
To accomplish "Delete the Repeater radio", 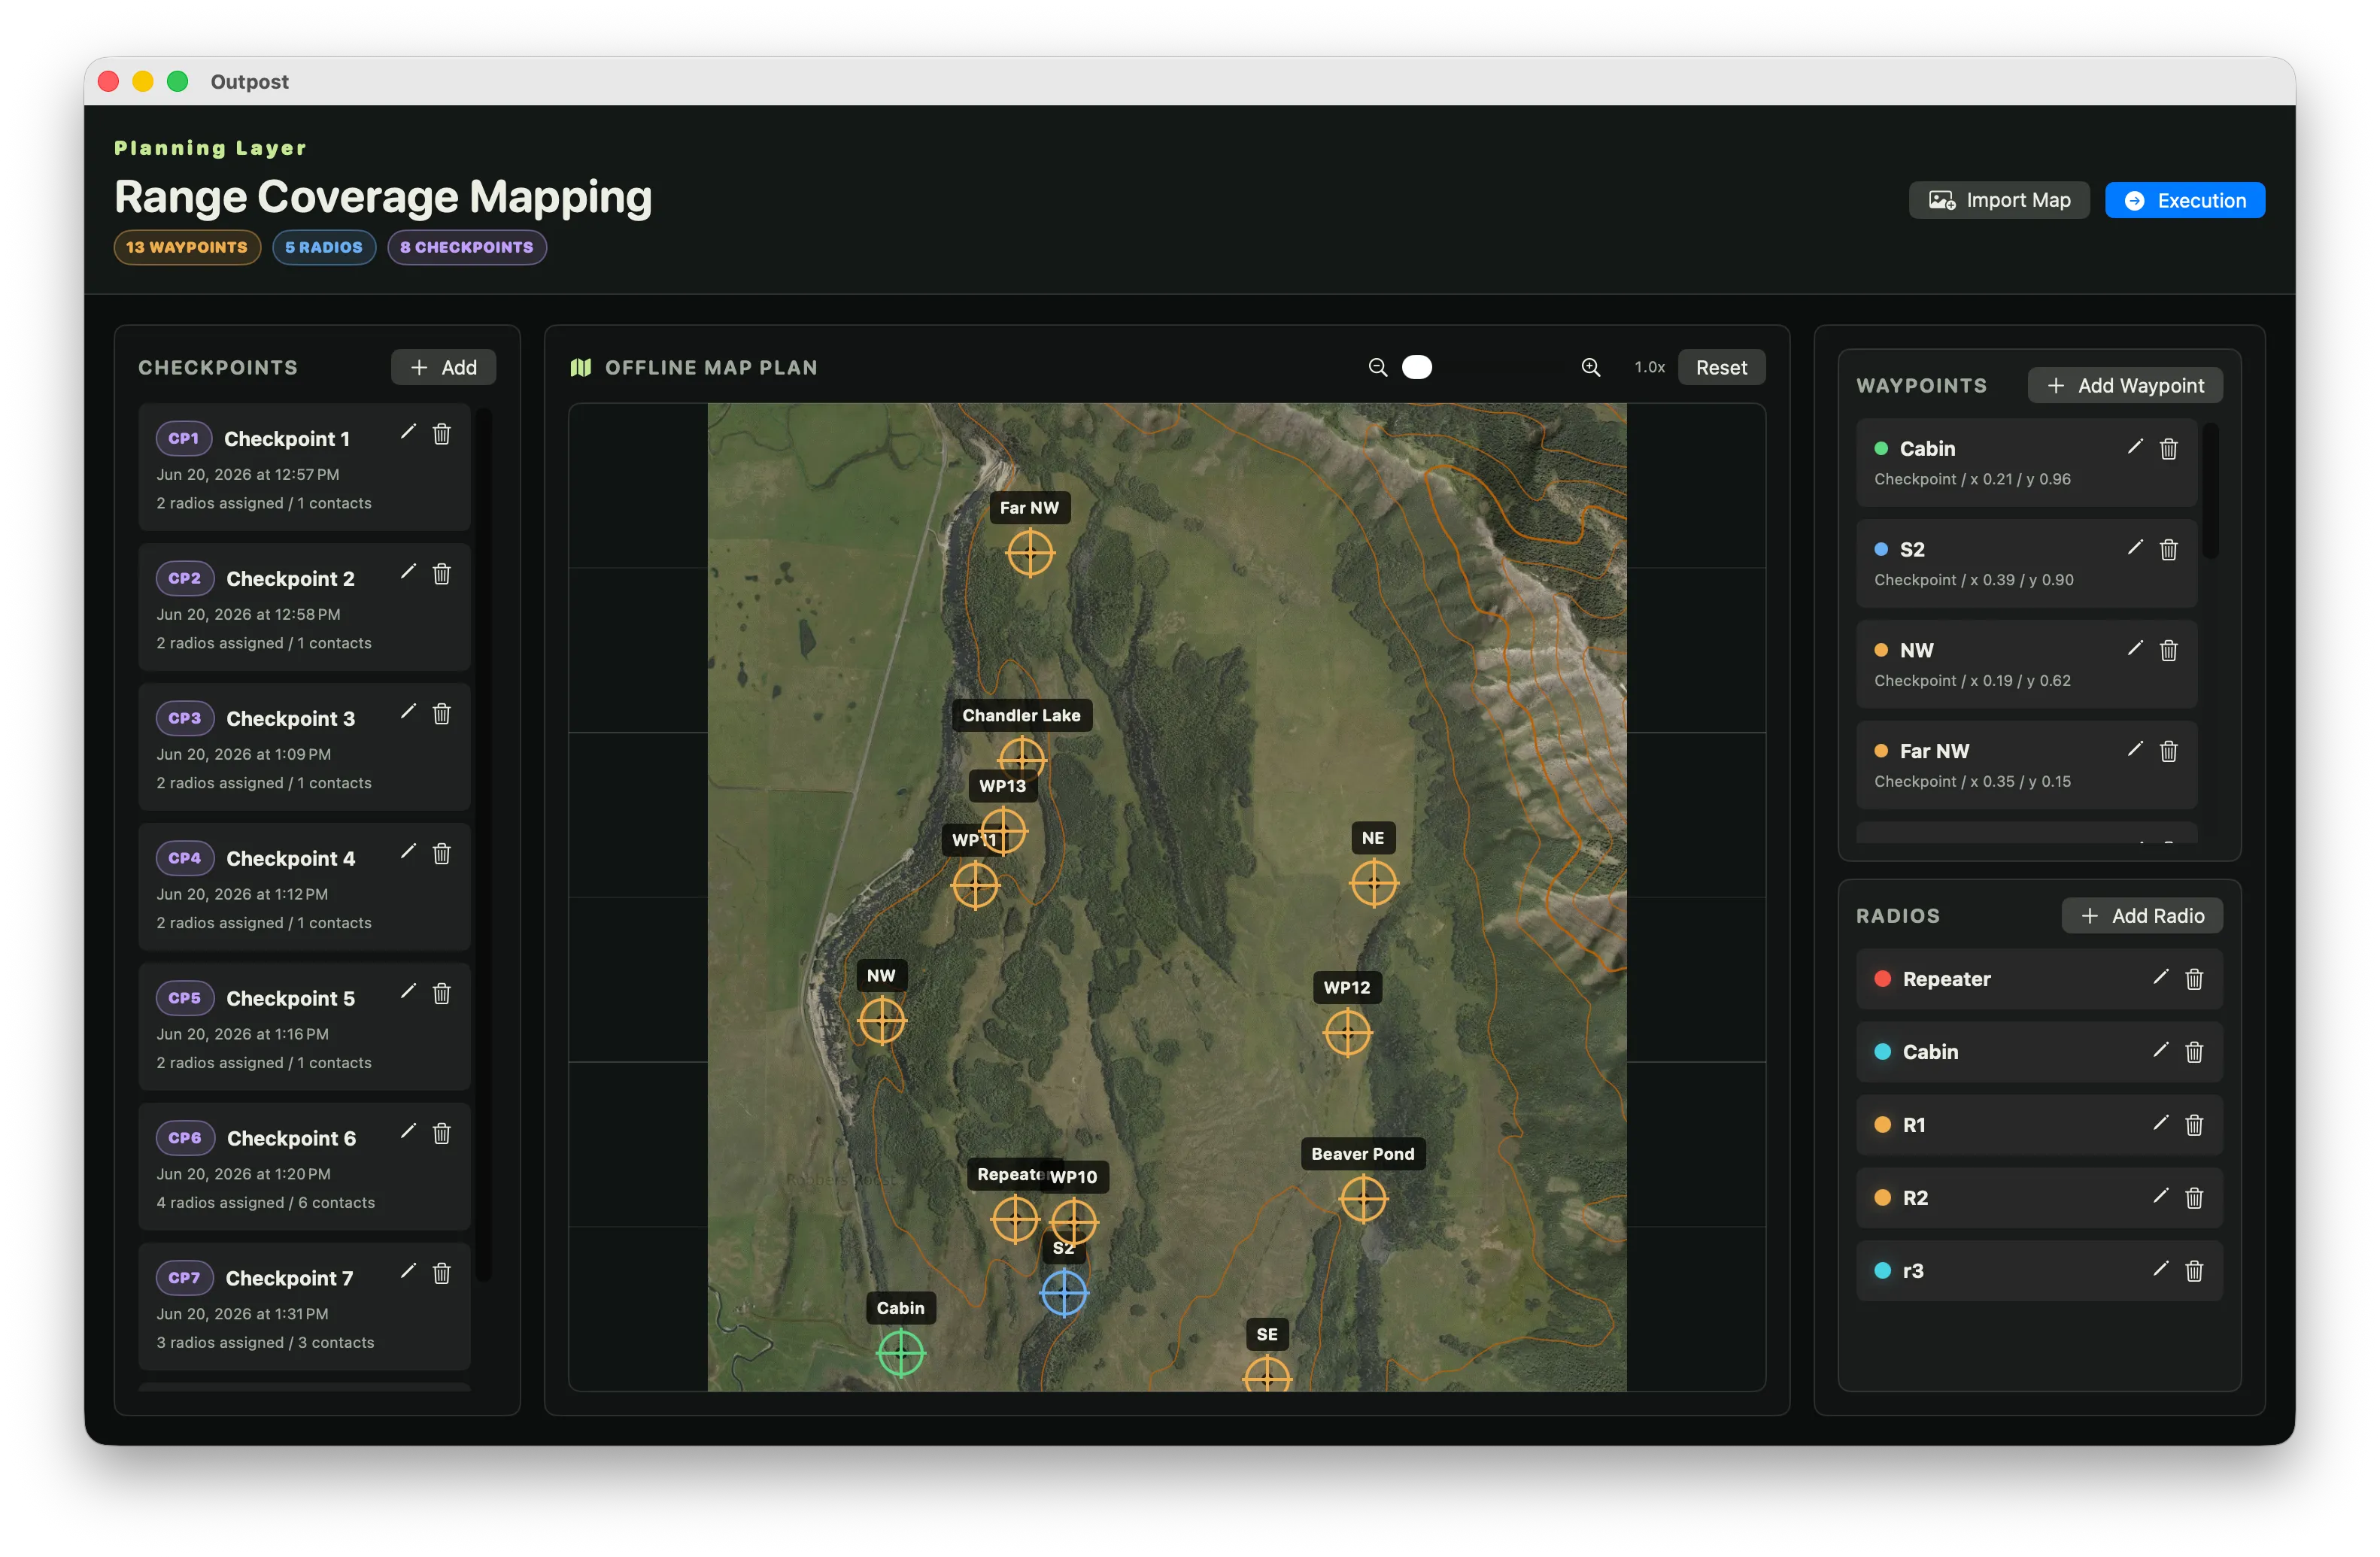I will click(x=2194, y=979).
